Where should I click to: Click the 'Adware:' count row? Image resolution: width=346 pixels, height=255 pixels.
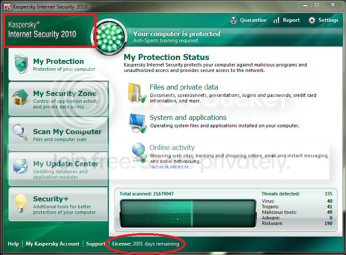[297, 218]
